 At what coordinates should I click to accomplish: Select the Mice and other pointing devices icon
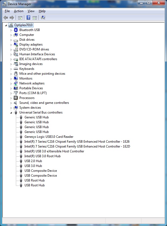tap(16, 74)
